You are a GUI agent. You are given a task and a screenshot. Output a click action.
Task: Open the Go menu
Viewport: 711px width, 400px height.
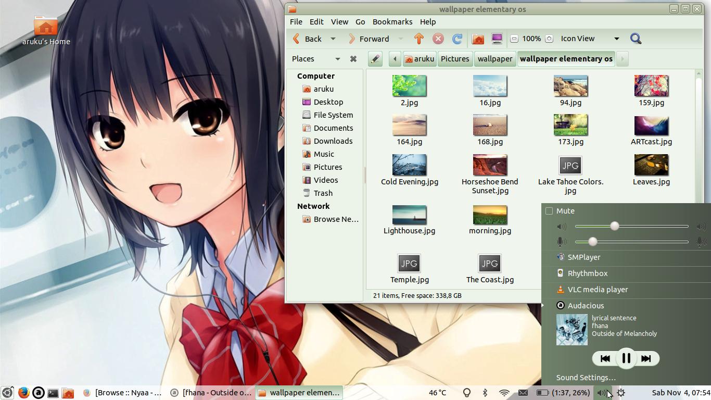coord(360,22)
